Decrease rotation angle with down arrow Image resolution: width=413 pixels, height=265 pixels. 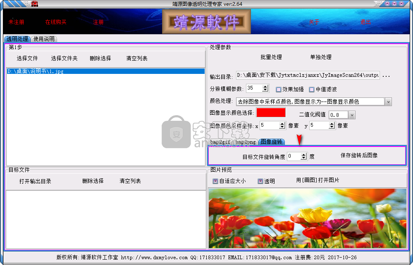pyautogui.click(x=304, y=158)
